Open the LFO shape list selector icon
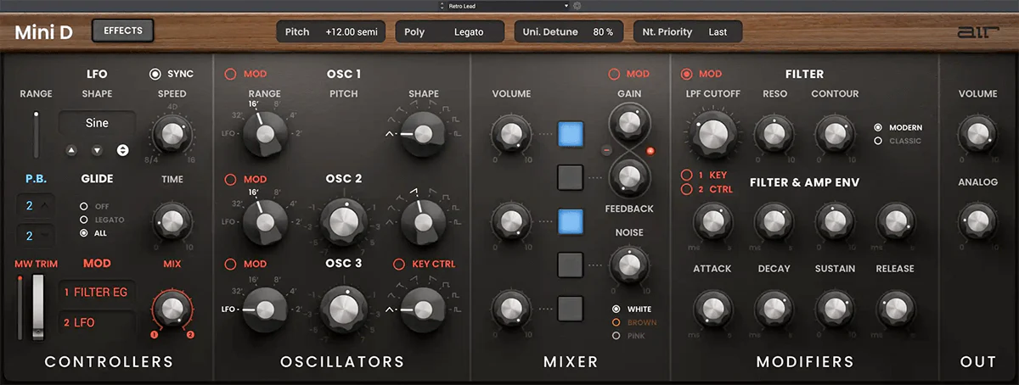1019x385 pixels. [122, 150]
